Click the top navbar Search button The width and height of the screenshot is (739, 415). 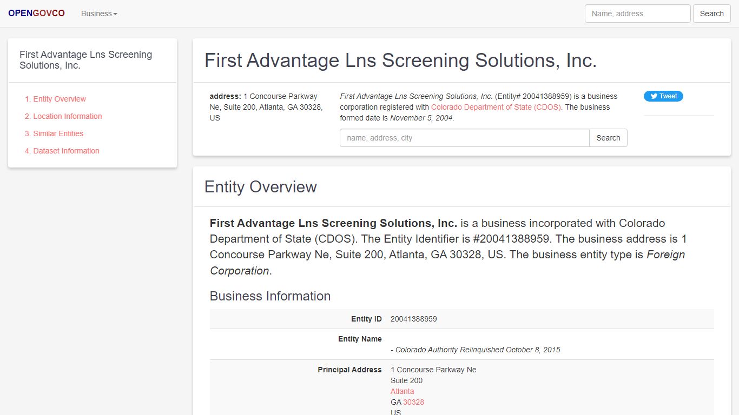(x=711, y=14)
